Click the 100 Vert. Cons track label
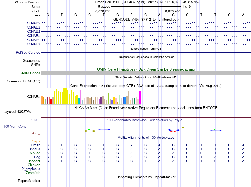The height and width of the screenshot is (187, 251). coord(15,126)
